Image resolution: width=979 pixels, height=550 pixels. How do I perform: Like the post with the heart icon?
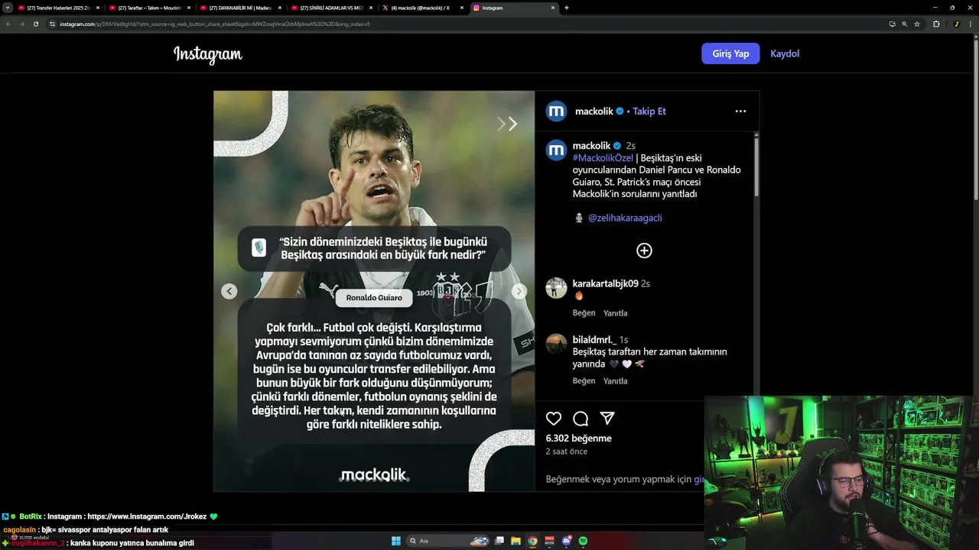click(554, 419)
